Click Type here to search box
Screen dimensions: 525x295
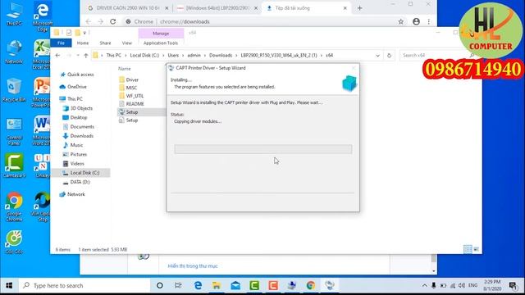click(85, 286)
